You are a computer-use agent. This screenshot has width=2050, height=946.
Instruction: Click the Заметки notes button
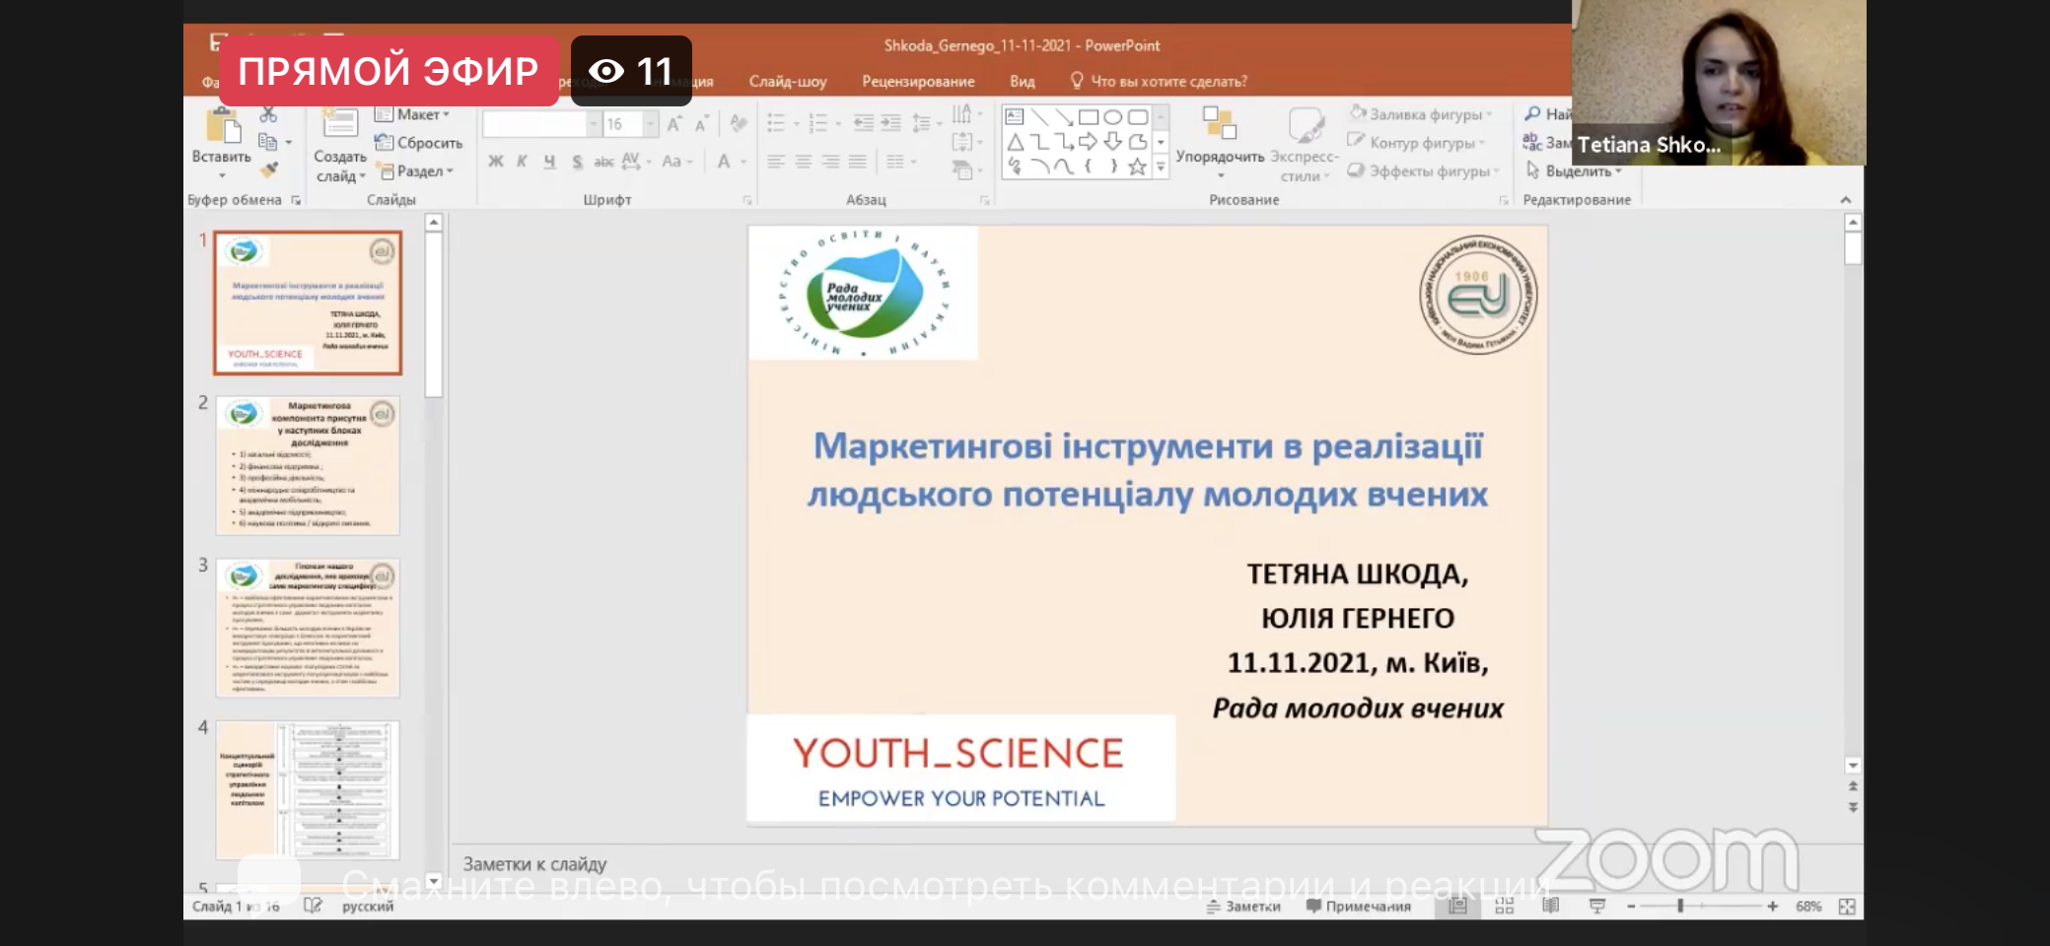click(1243, 907)
